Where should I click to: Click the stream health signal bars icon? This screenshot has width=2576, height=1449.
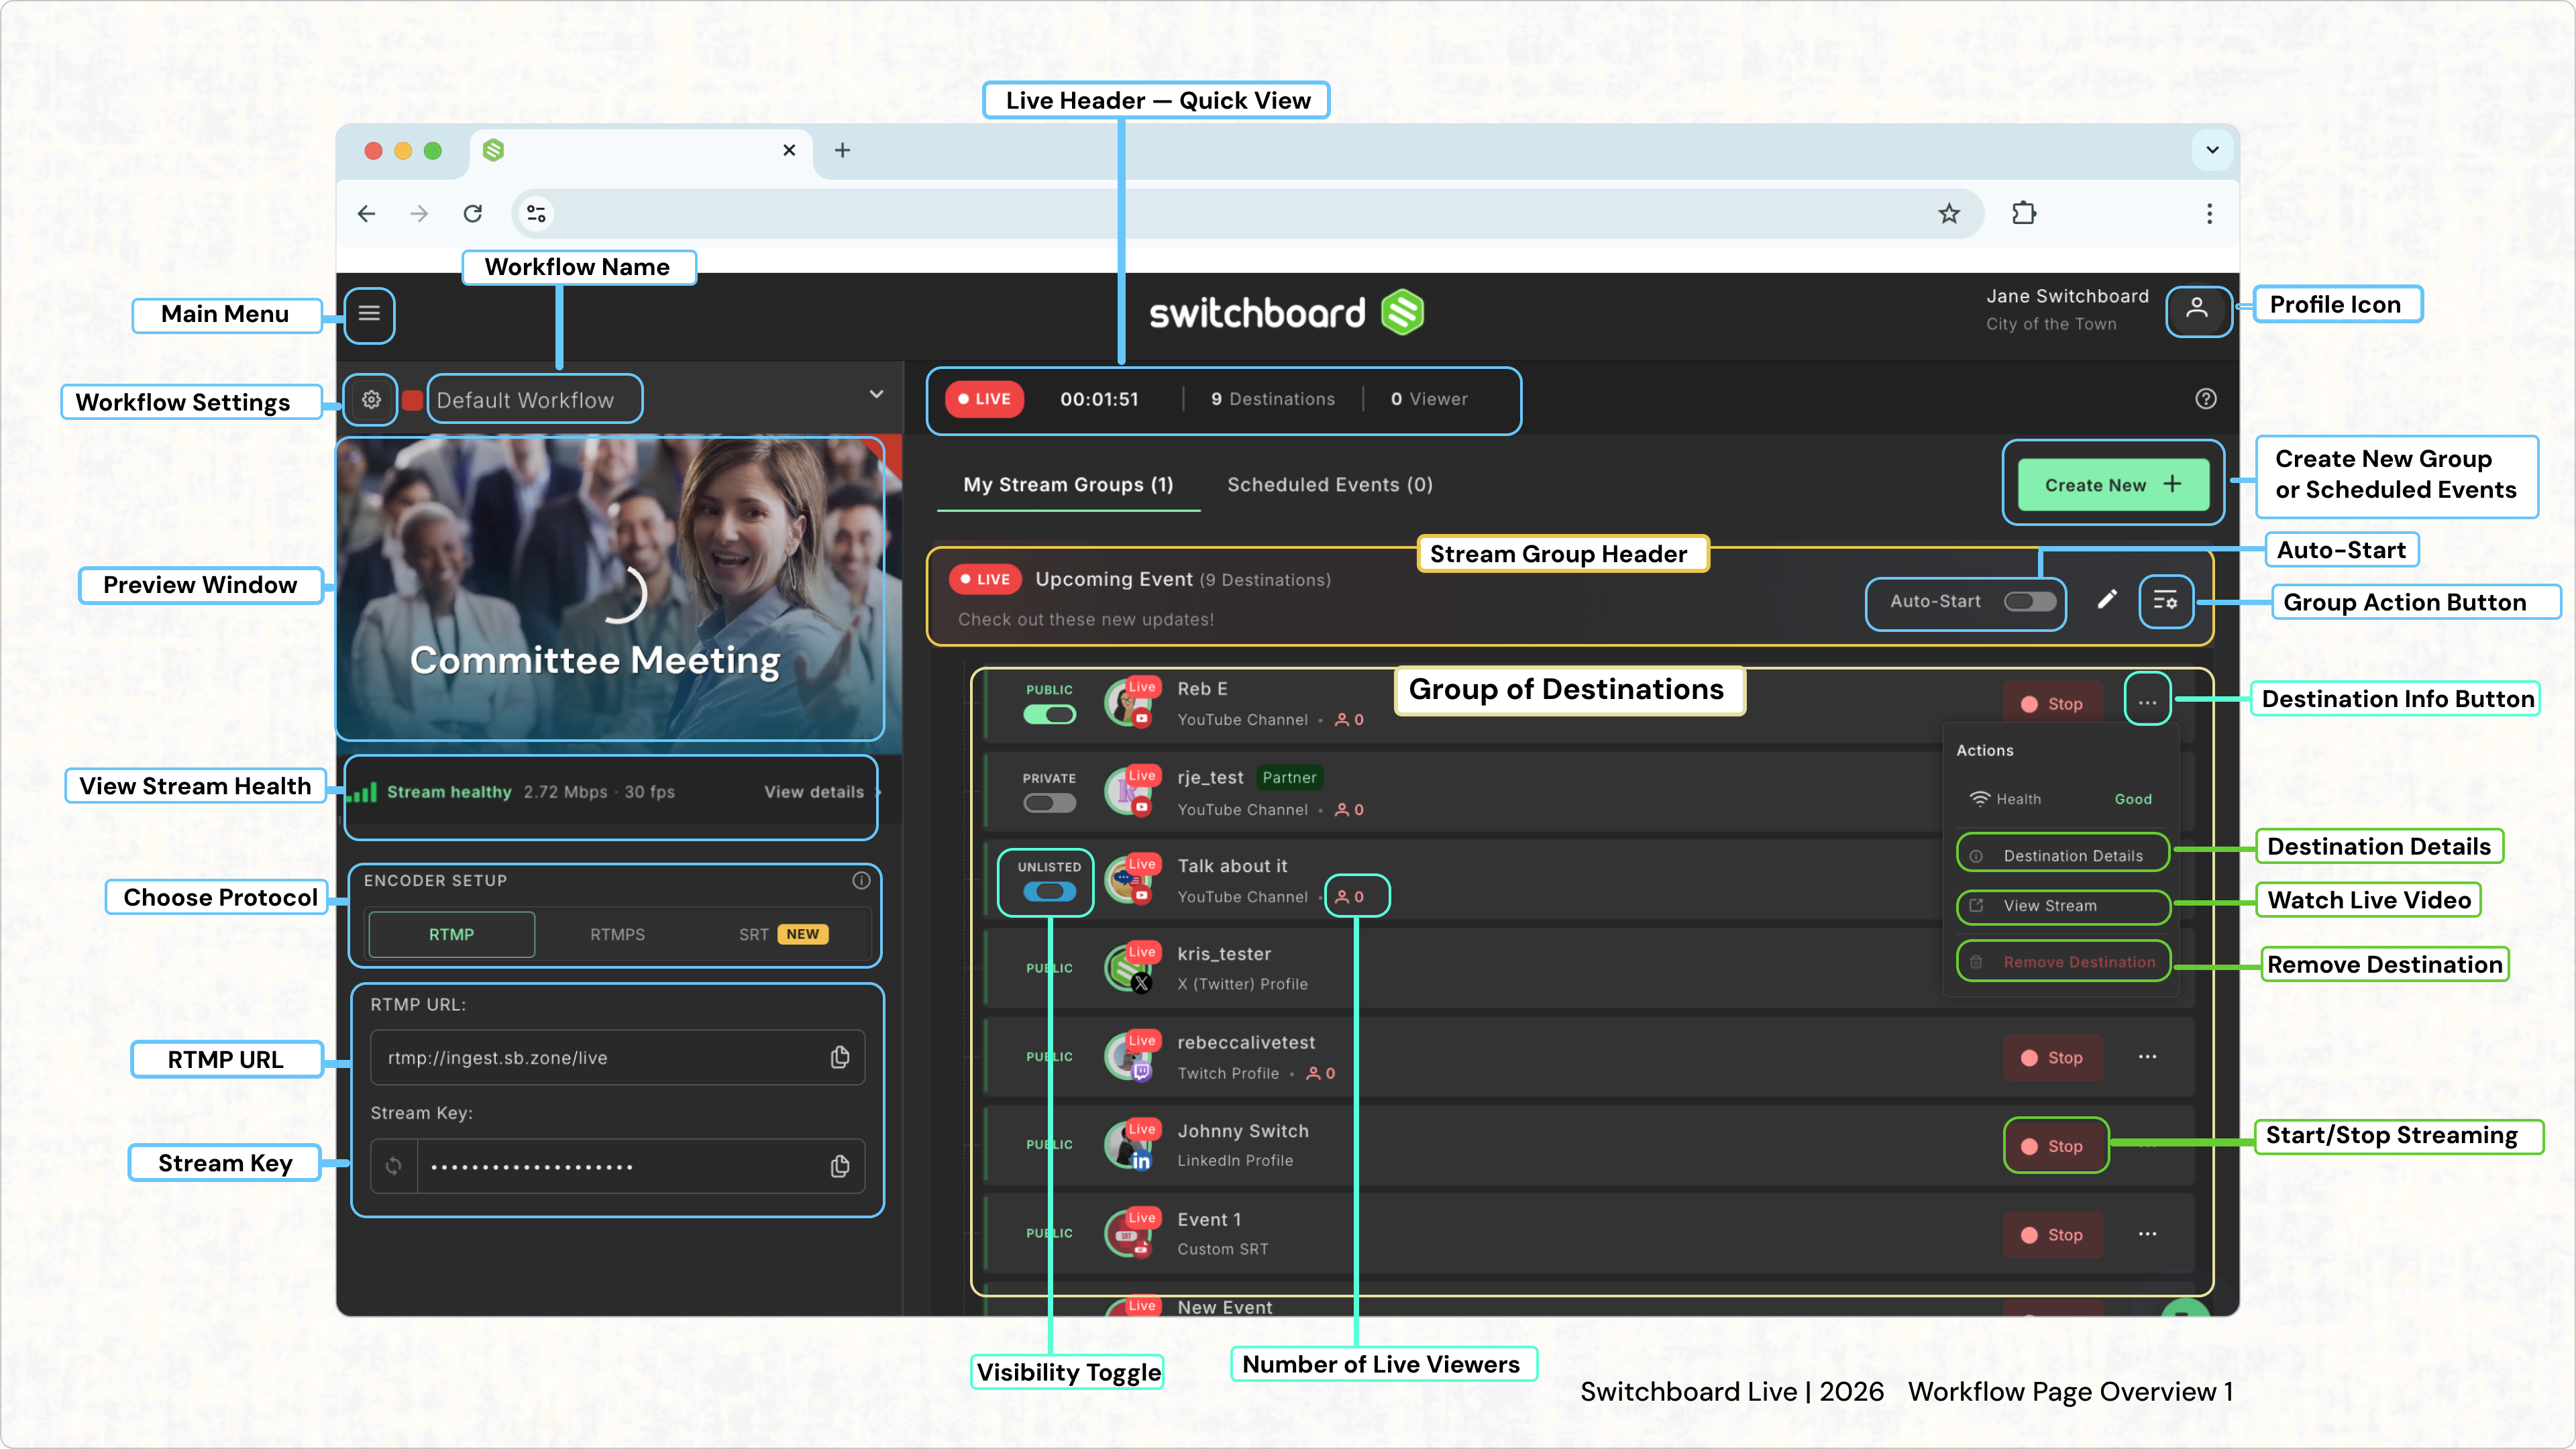[x=362, y=792]
